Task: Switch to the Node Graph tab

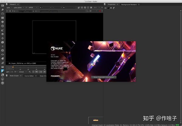Action: click(14, 76)
